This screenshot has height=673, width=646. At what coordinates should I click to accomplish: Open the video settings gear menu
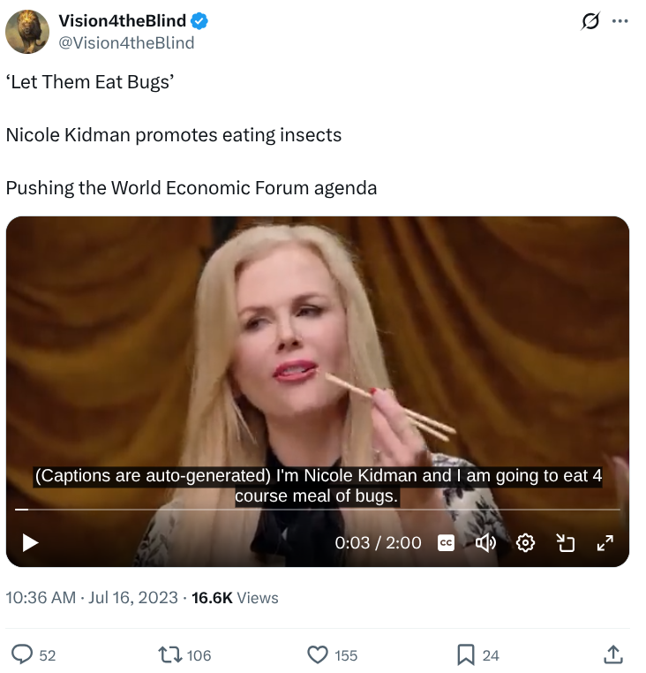525,542
